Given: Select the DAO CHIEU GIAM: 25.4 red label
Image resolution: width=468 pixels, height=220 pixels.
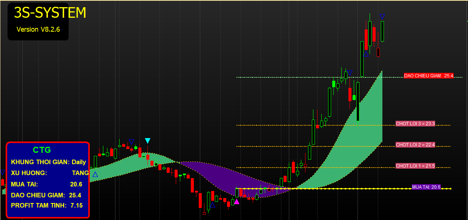Looking at the screenshot, I should click(x=429, y=76).
